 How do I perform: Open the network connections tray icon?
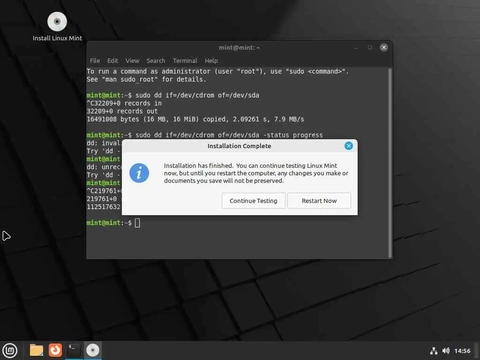click(x=434, y=351)
